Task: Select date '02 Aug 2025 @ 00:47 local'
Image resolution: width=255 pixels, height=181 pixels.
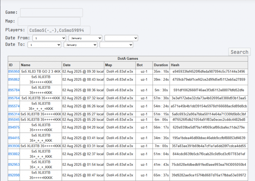Action: coord(83,175)
